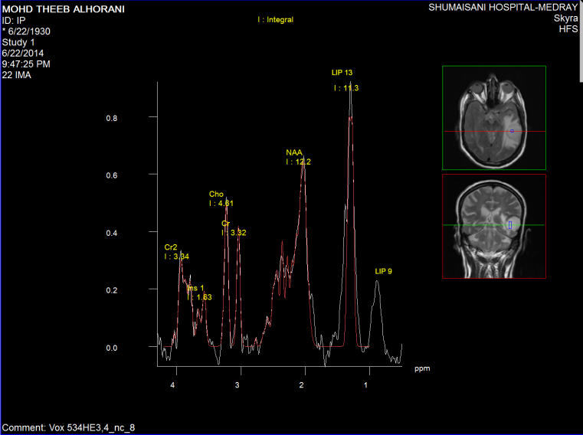Screen dimensions: 583x435
Task: Click the Ins 1 peak label
Action: coord(196,288)
